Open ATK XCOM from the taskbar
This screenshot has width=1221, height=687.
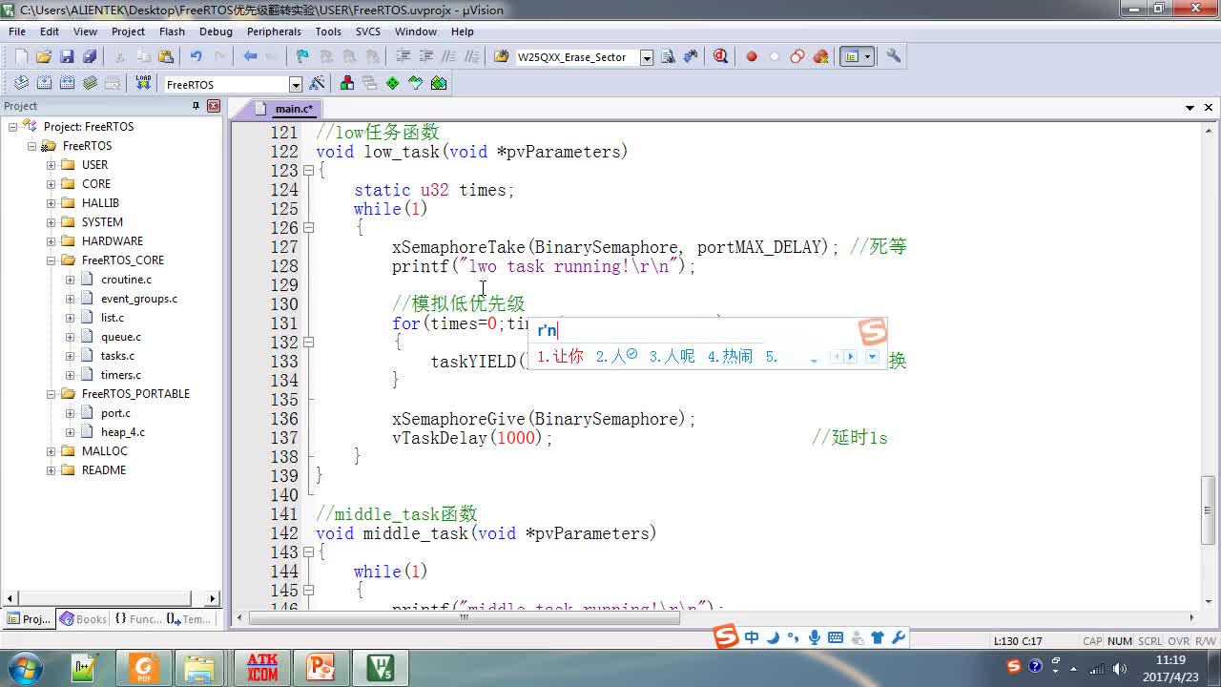[262, 667]
